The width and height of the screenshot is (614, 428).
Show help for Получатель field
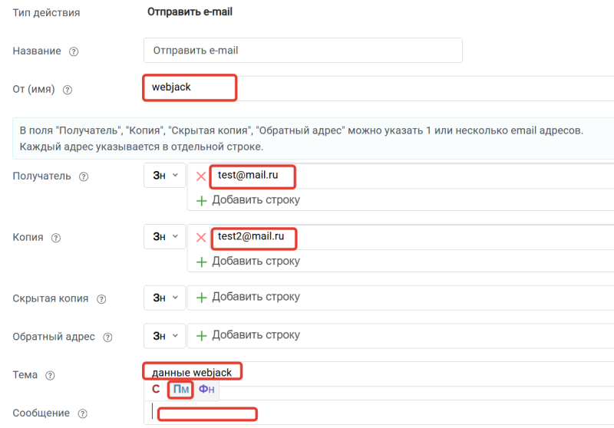coord(84,177)
